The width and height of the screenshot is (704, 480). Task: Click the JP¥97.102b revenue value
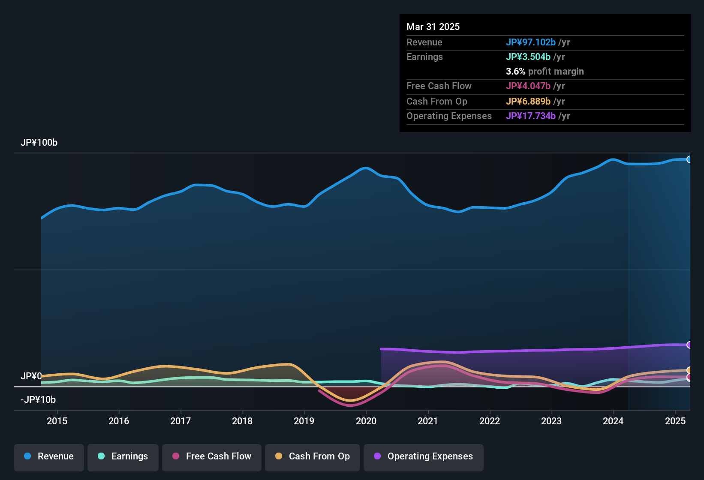point(531,42)
